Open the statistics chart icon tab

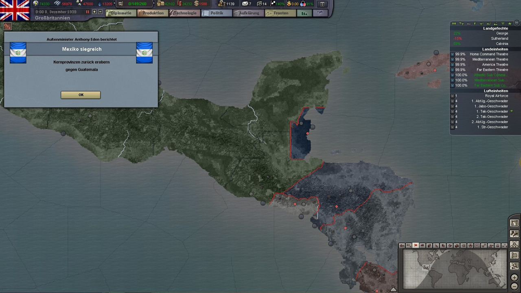tap(304, 13)
